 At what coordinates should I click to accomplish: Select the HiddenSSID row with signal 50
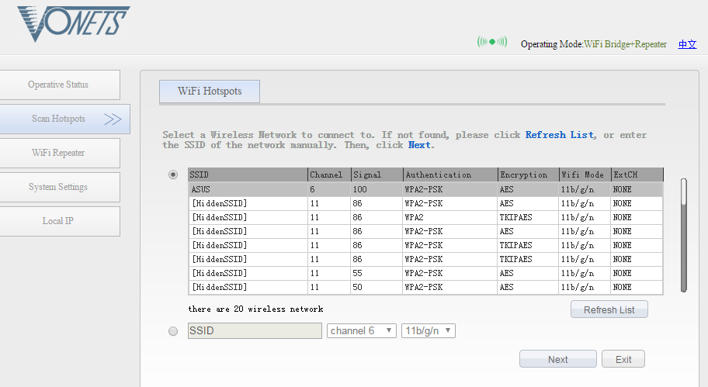425,287
